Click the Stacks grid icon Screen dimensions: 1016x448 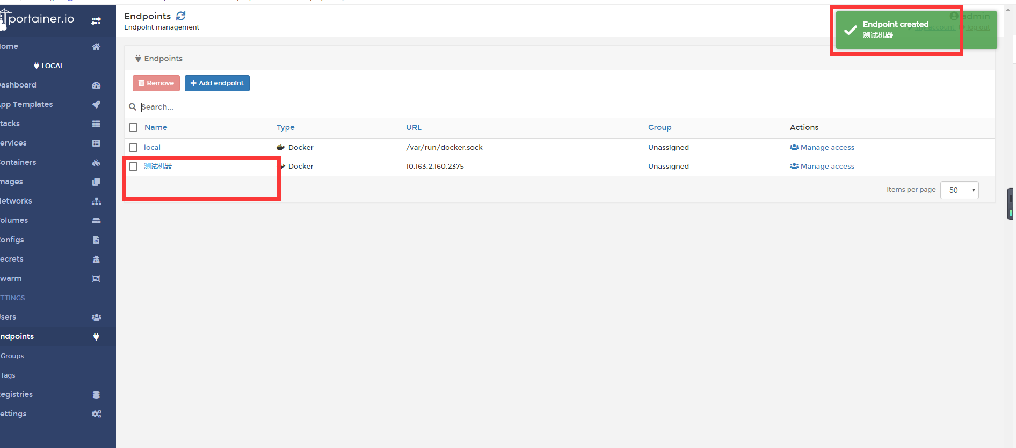pyautogui.click(x=96, y=124)
